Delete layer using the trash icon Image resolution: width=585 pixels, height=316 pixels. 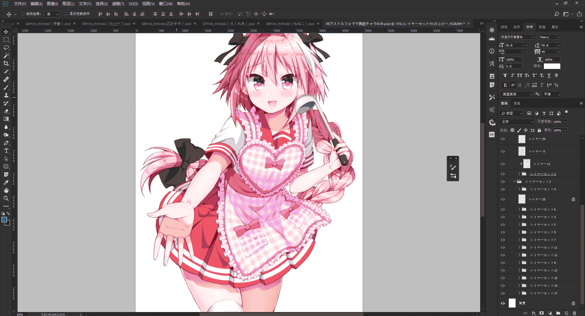(x=574, y=313)
